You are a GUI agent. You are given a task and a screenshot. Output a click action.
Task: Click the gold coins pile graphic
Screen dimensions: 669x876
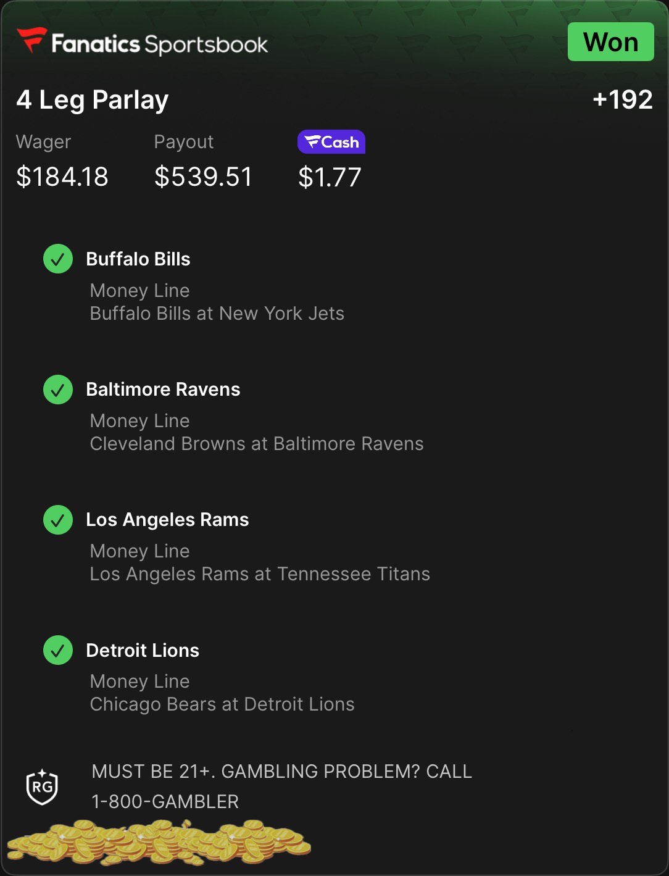[159, 841]
